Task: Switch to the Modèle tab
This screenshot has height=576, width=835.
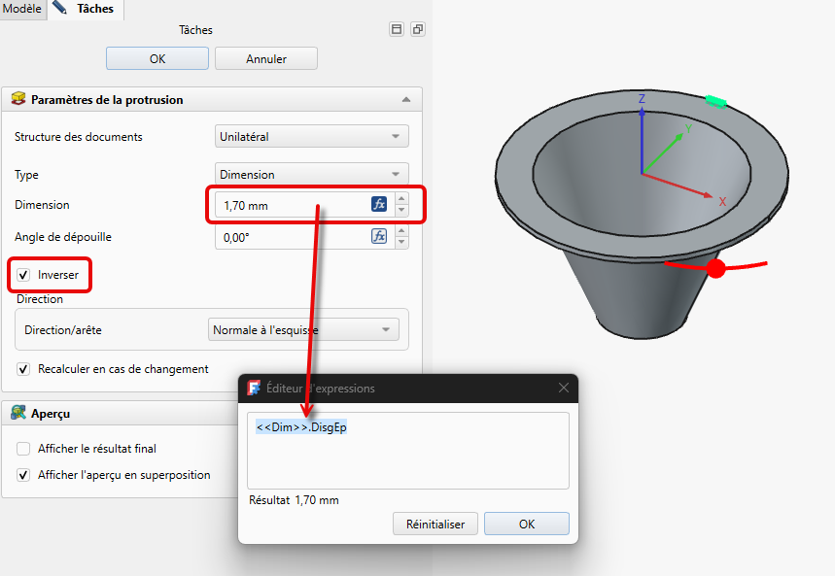Action: tap(21, 9)
